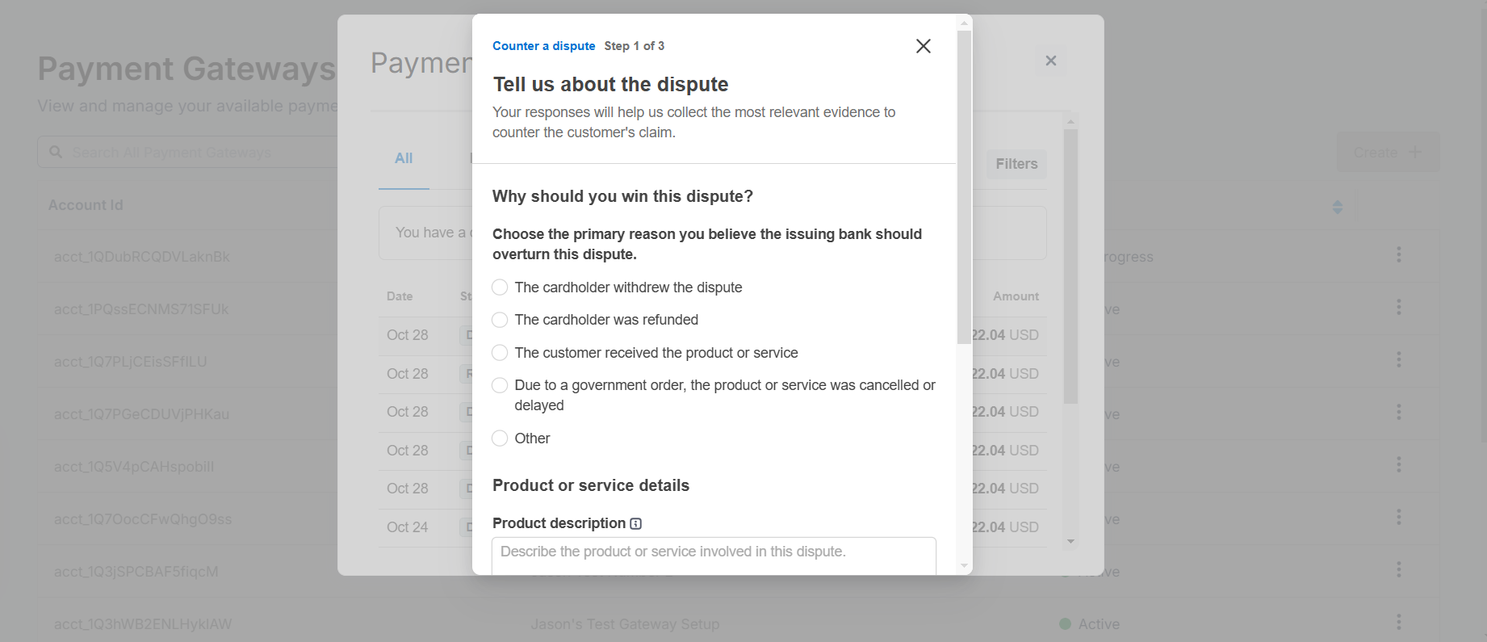Toggle the column sort arrows
Viewport: 1487px width, 642px height.
(x=1337, y=207)
